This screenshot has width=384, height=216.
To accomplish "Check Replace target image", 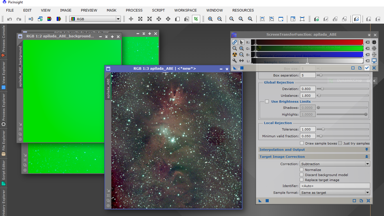I will [302, 180].
